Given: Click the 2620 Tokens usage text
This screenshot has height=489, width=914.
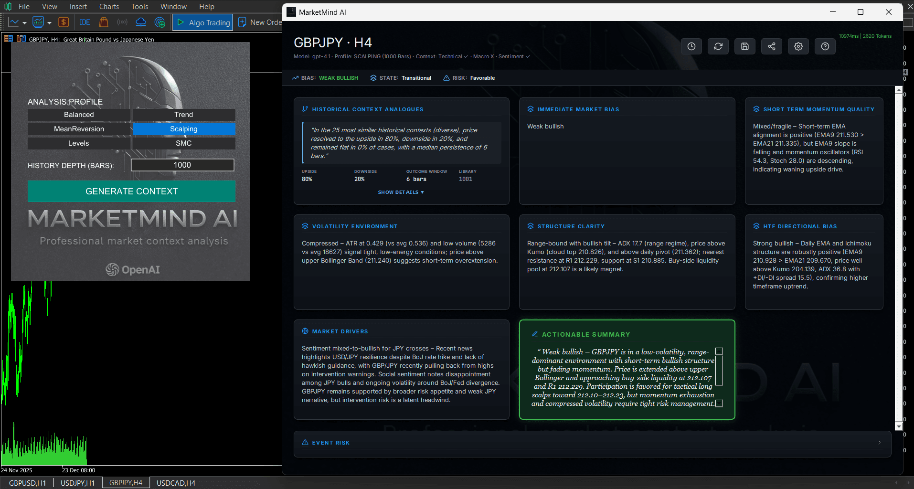Looking at the screenshot, I should pyautogui.click(x=877, y=36).
